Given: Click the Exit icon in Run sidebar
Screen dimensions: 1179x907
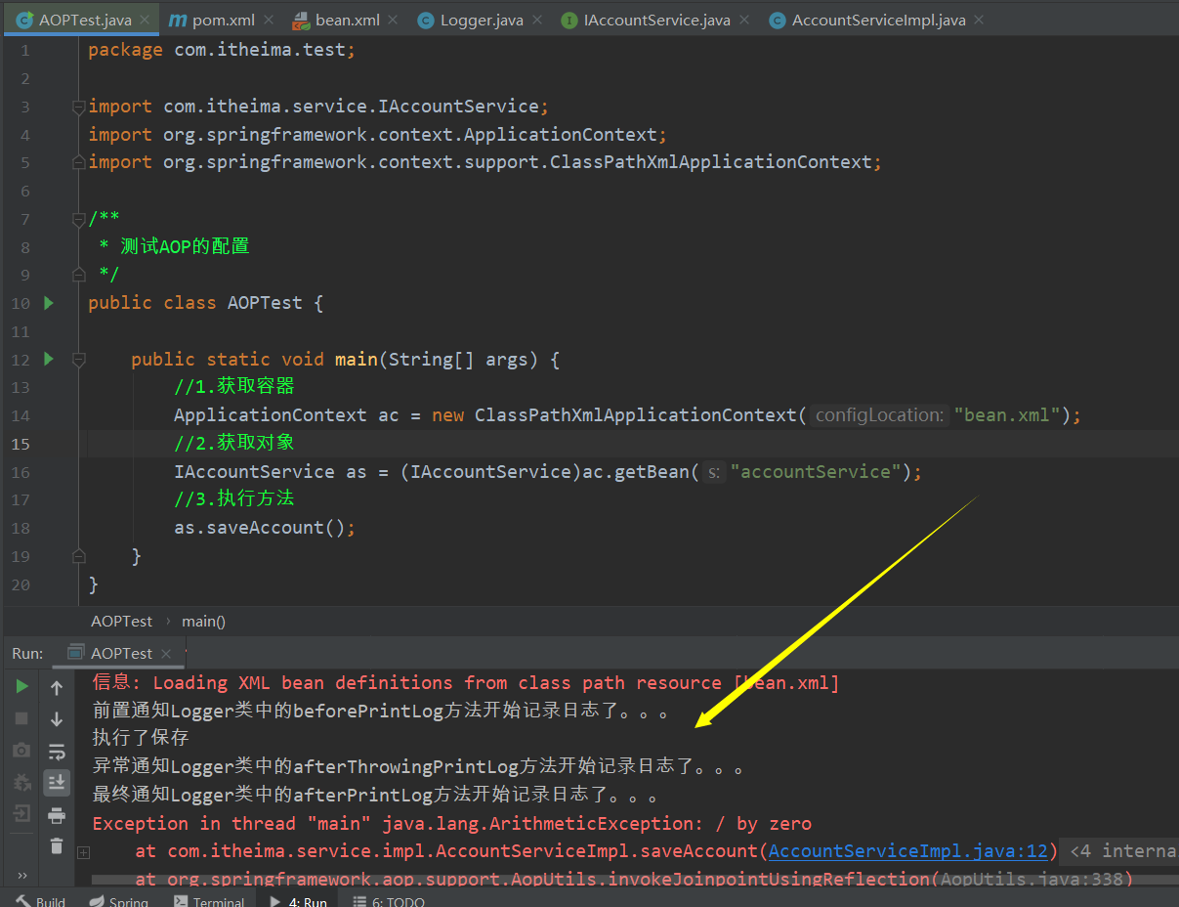Looking at the screenshot, I should pyautogui.click(x=21, y=813).
